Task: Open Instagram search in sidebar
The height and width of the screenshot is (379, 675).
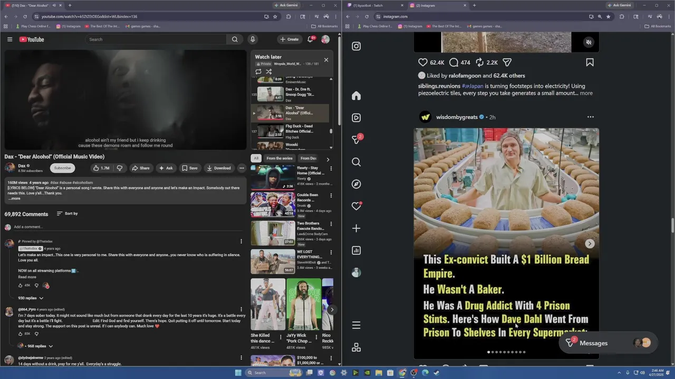Action: (x=356, y=162)
